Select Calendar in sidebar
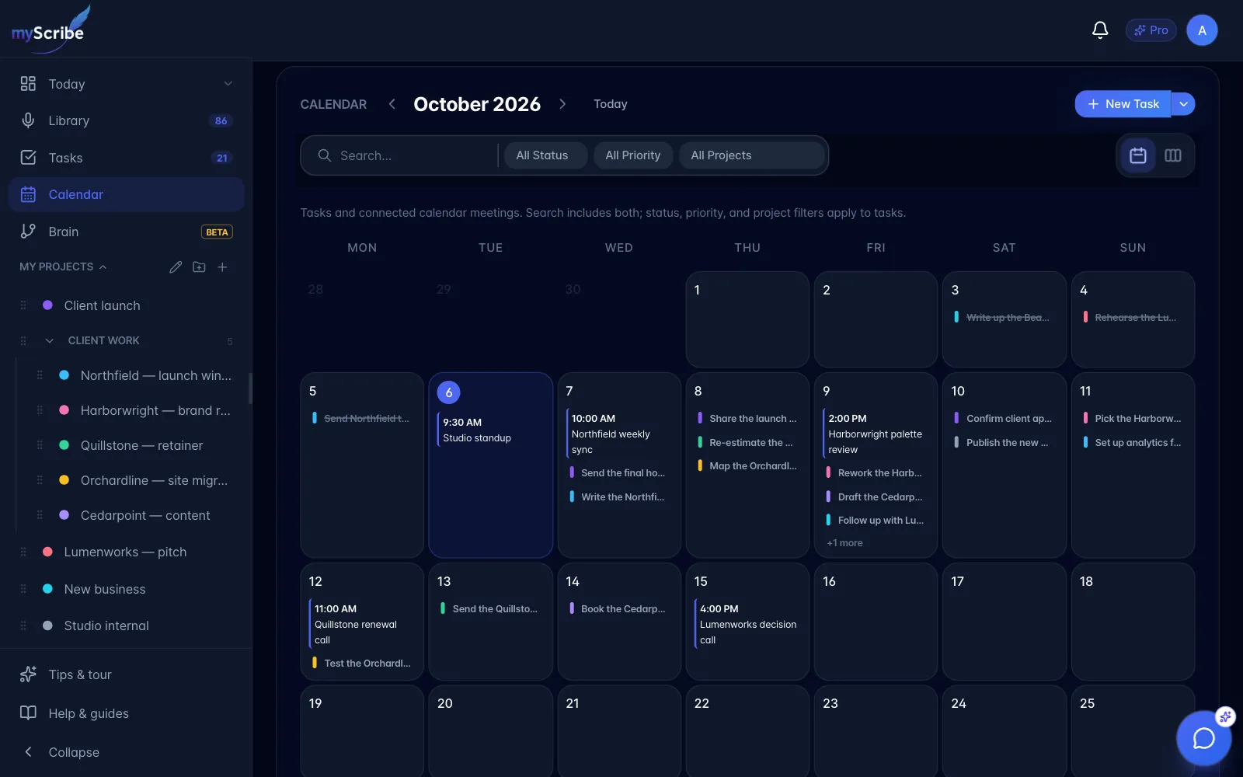Image resolution: width=1243 pixels, height=777 pixels. point(126,194)
